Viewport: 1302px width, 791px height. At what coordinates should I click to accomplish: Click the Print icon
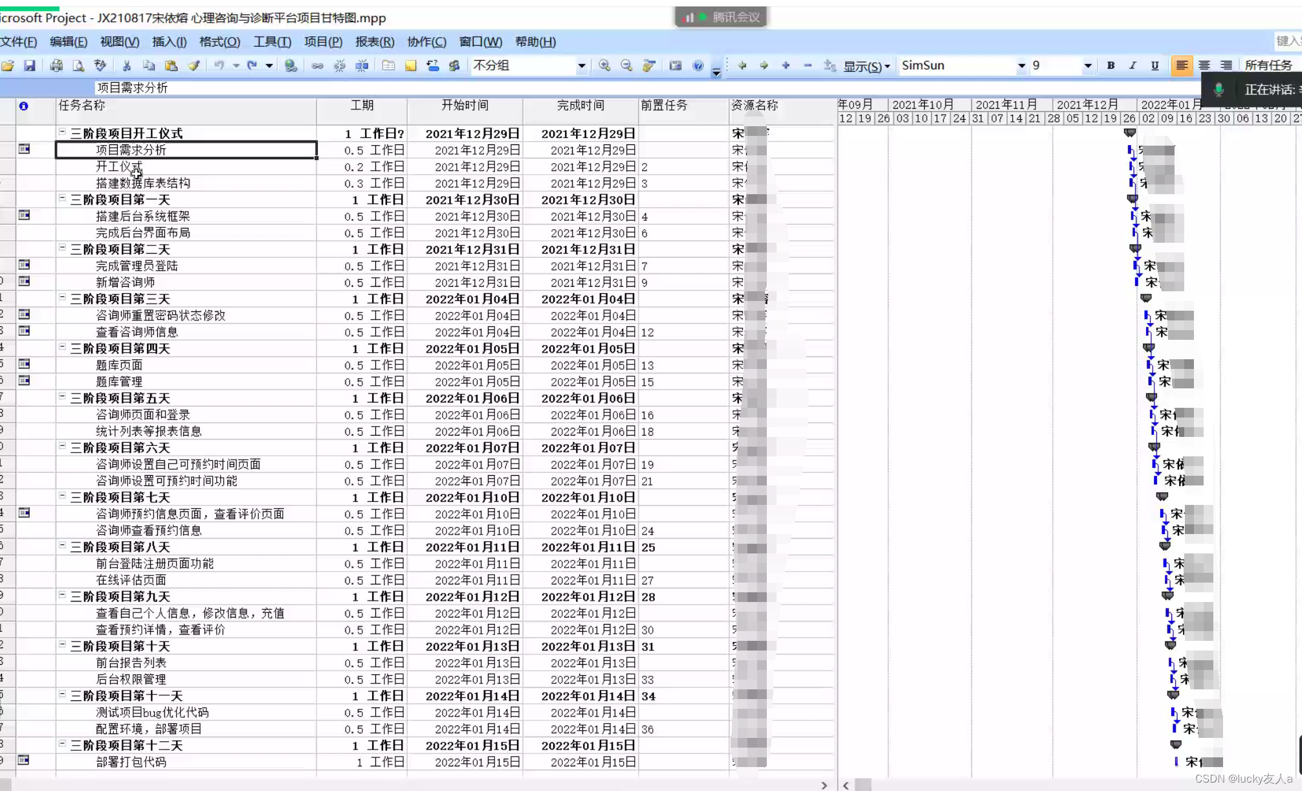(x=56, y=65)
